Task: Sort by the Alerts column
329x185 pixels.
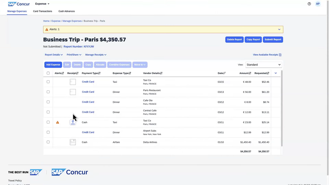Action: (59, 73)
